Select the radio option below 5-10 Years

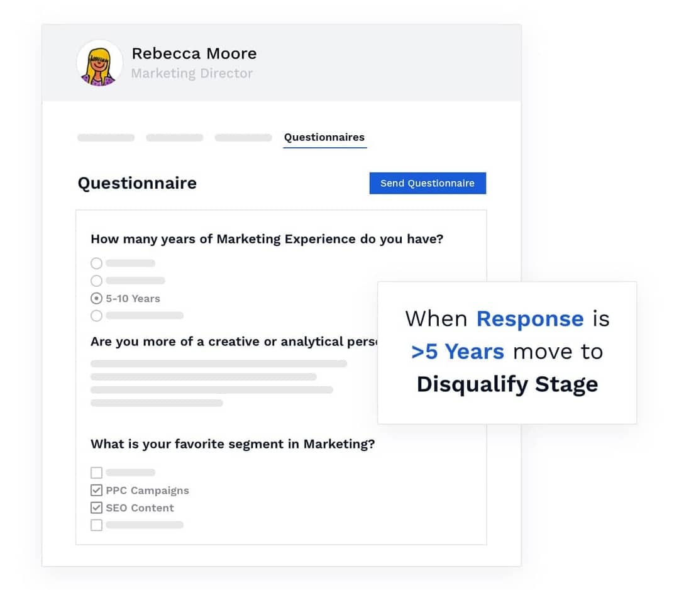96,316
